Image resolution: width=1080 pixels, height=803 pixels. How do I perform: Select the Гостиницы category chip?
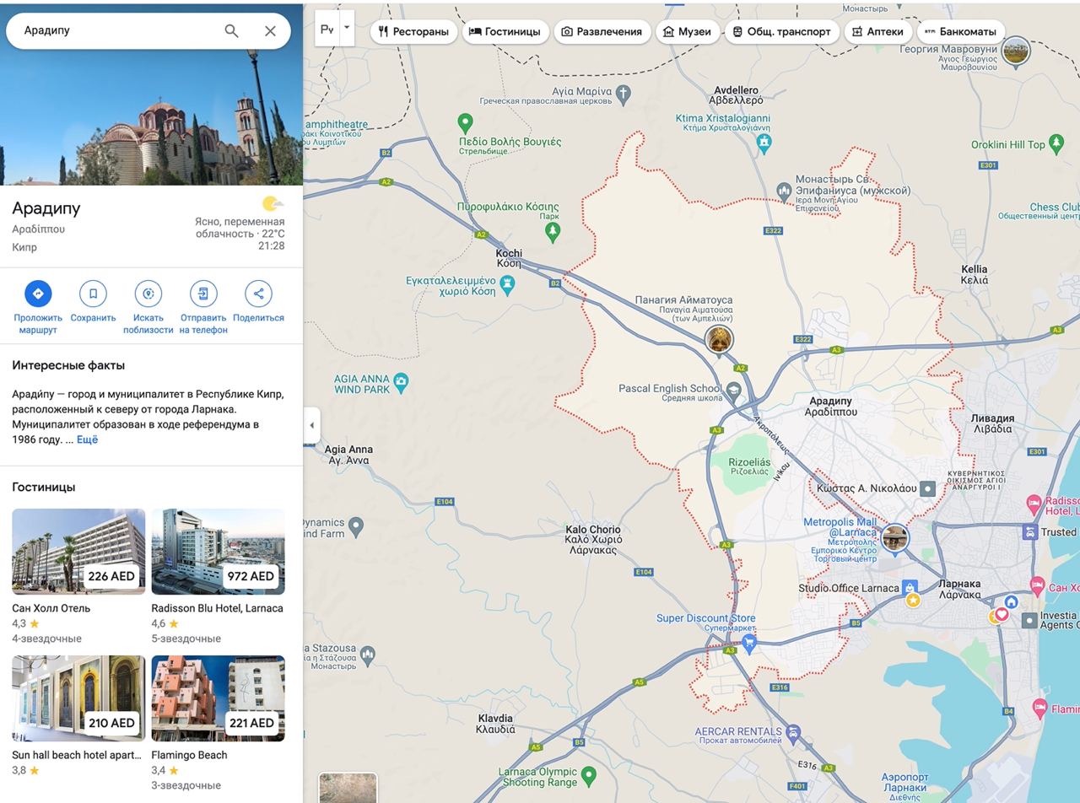[x=505, y=31]
